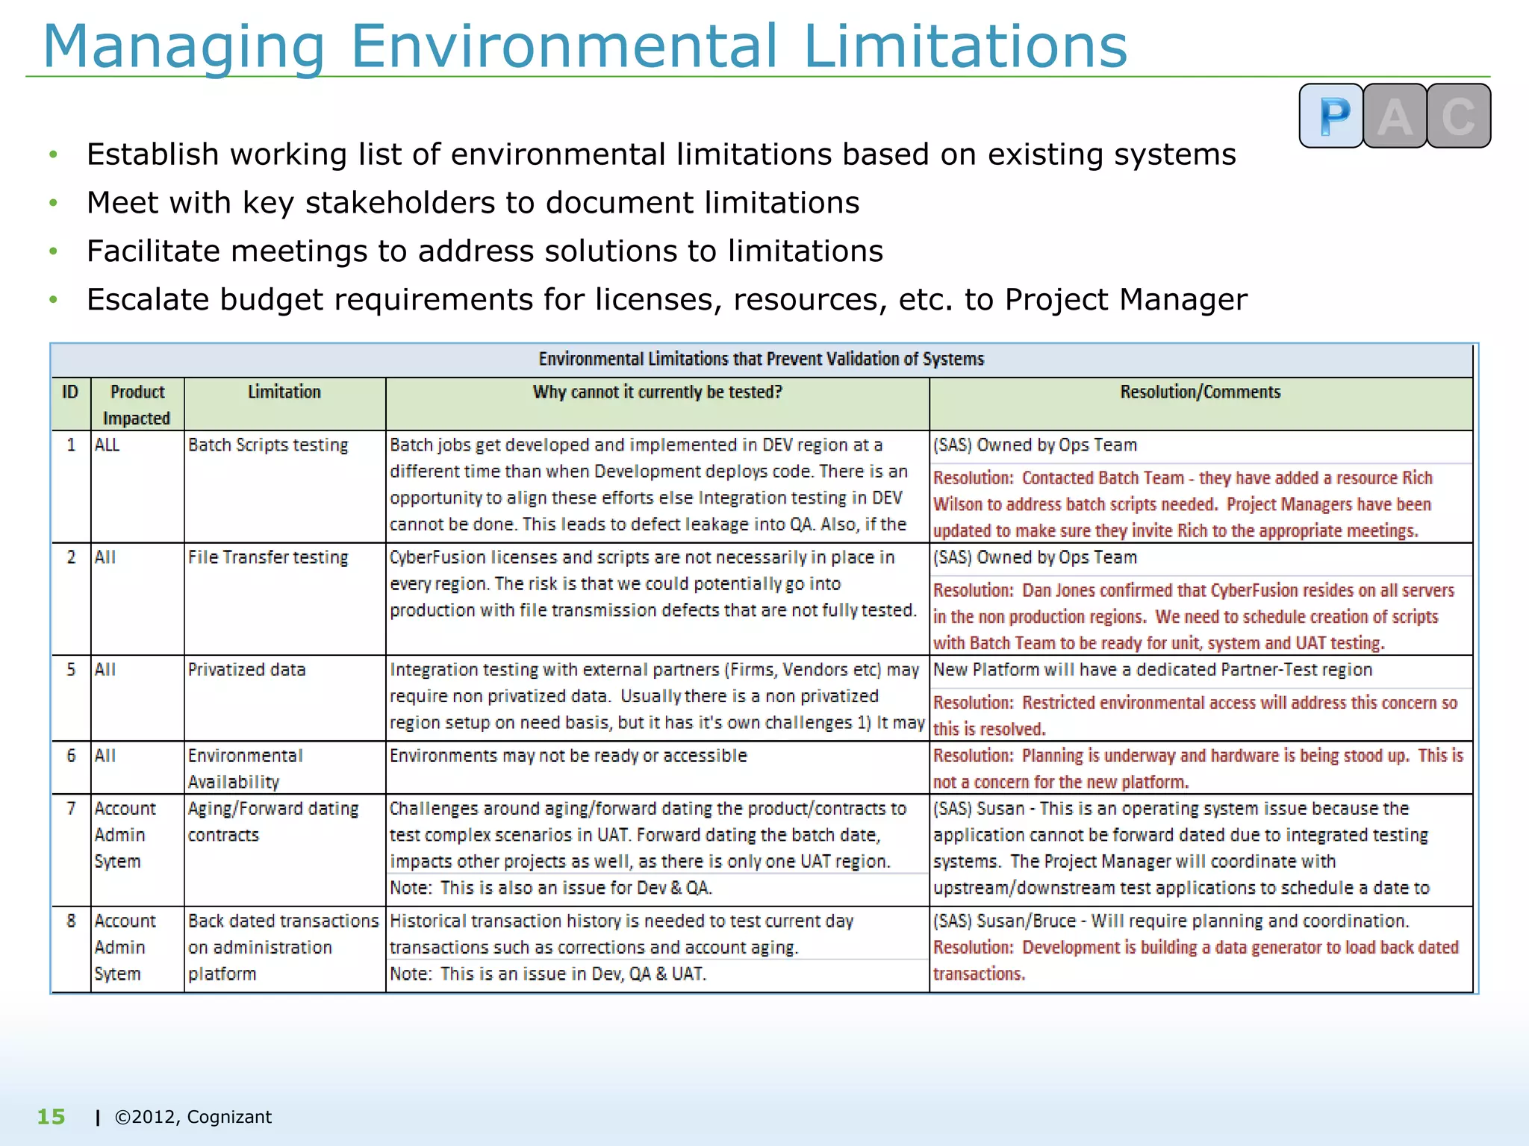Click 'New Platform will have a dedicated Partner-Test region'

(1153, 669)
